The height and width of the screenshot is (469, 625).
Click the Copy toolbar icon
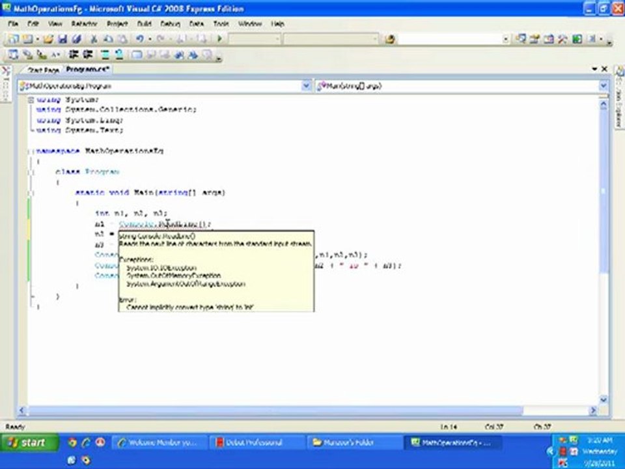[x=108, y=38]
